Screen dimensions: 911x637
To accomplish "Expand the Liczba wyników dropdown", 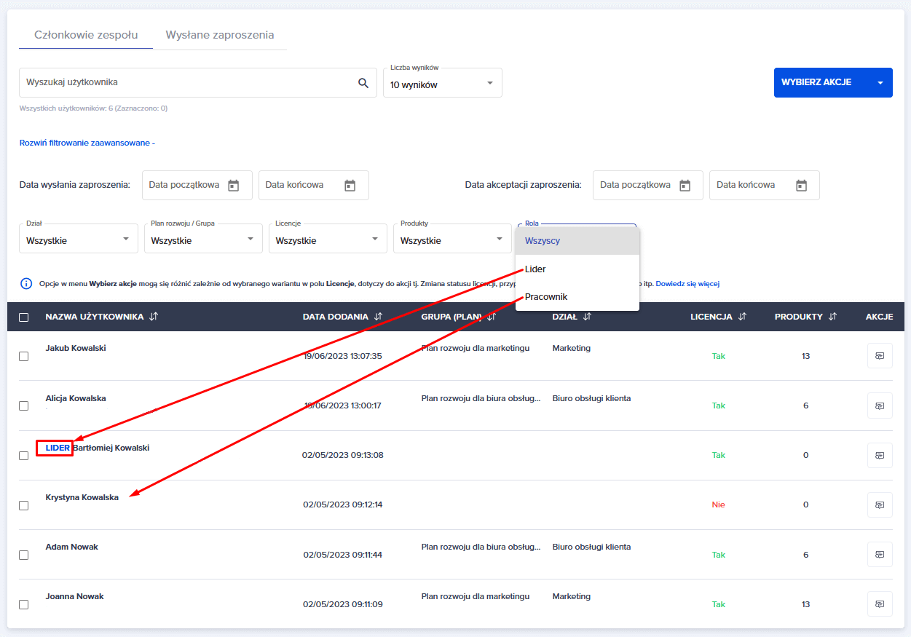I will [x=442, y=84].
